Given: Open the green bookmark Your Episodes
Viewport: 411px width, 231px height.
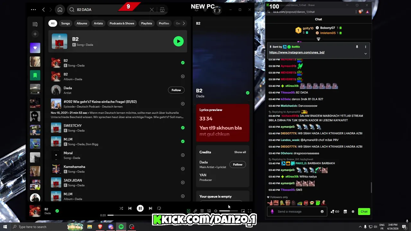Looking at the screenshot, I should pos(35,75).
